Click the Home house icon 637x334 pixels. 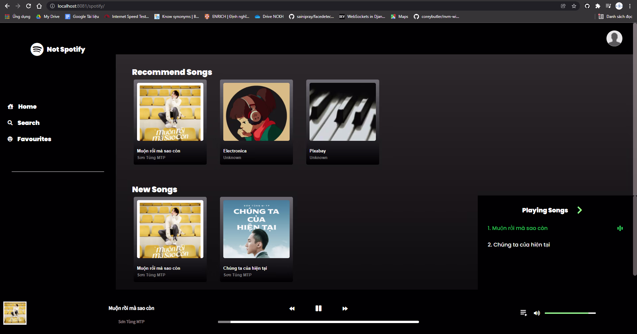[x=10, y=107]
